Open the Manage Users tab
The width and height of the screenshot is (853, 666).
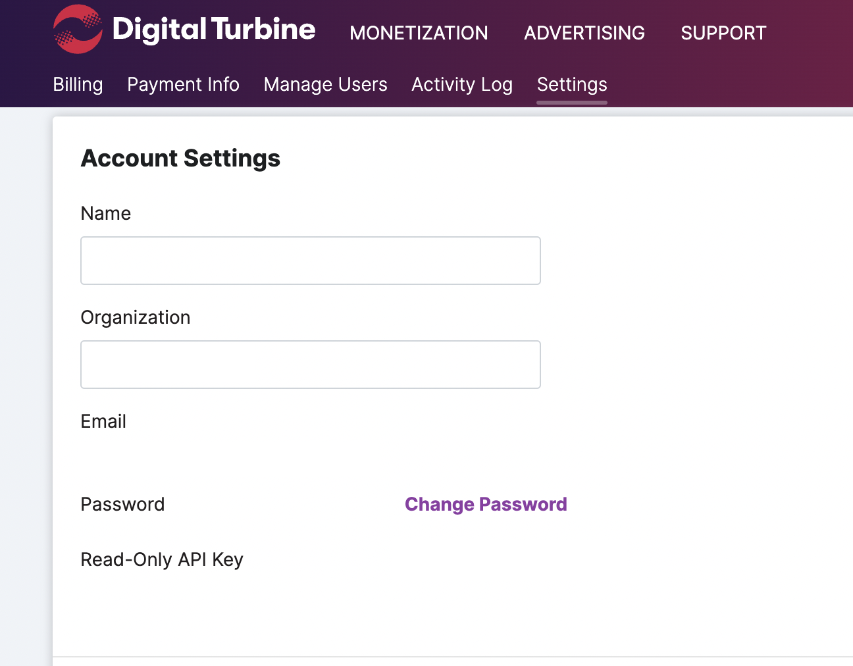(x=325, y=84)
